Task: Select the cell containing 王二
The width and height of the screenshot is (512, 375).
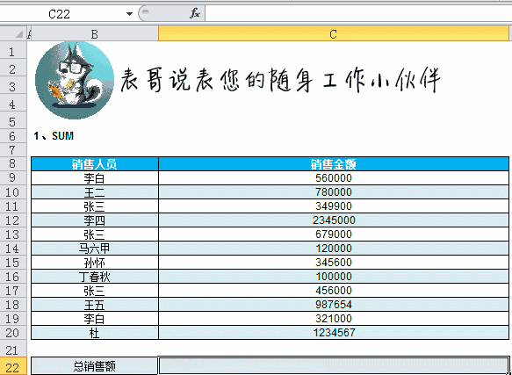Action: pos(95,192)
